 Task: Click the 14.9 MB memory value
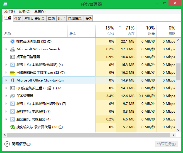click(128, 80)
